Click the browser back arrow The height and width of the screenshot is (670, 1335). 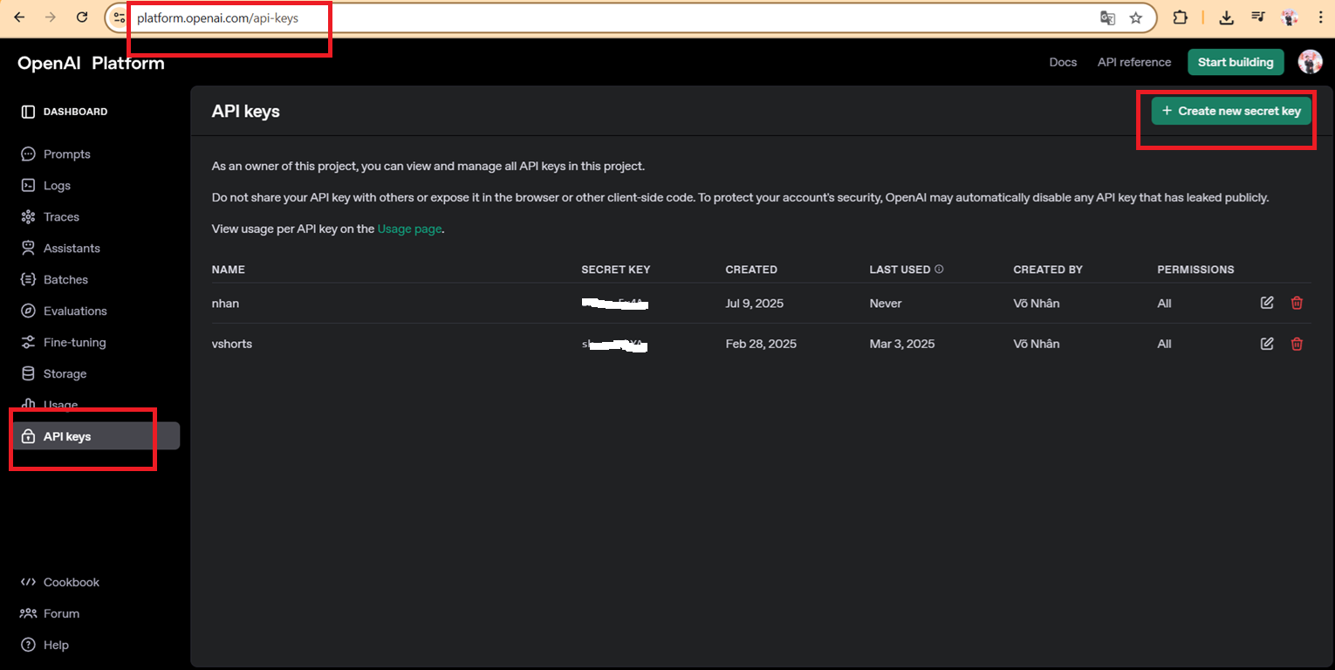pyautogui.click(x=19, y=17)
